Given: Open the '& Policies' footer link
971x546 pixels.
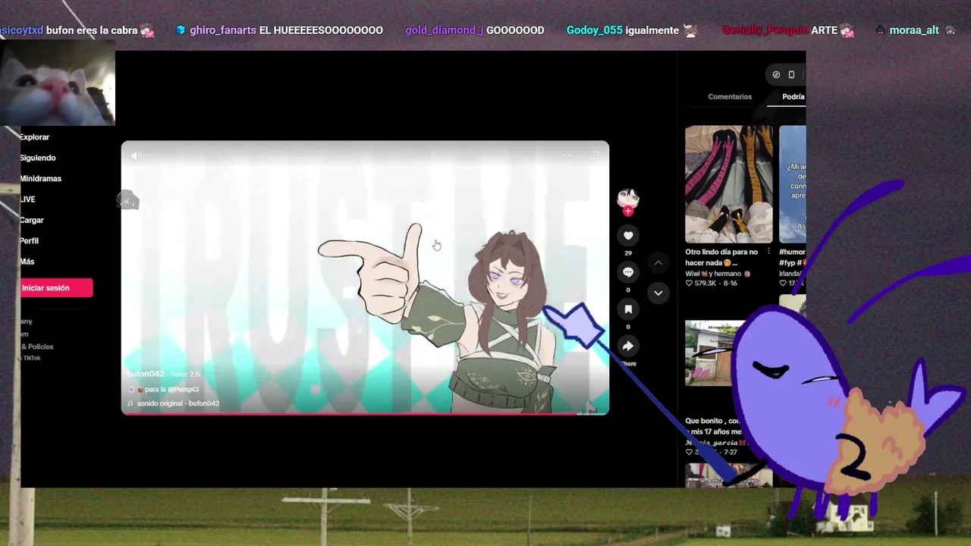Looking at the screenshot, I should click(38, 347).
